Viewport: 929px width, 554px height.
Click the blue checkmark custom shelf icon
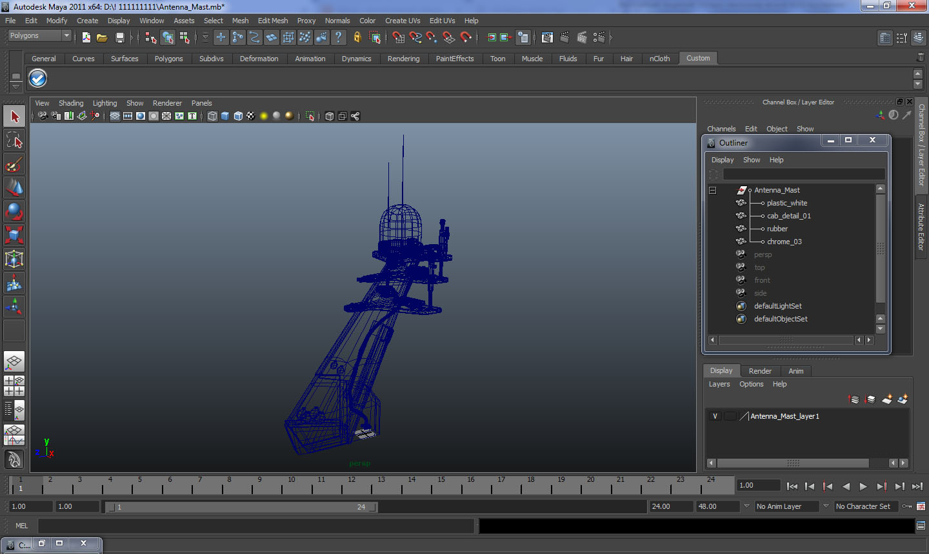[38, 79]
